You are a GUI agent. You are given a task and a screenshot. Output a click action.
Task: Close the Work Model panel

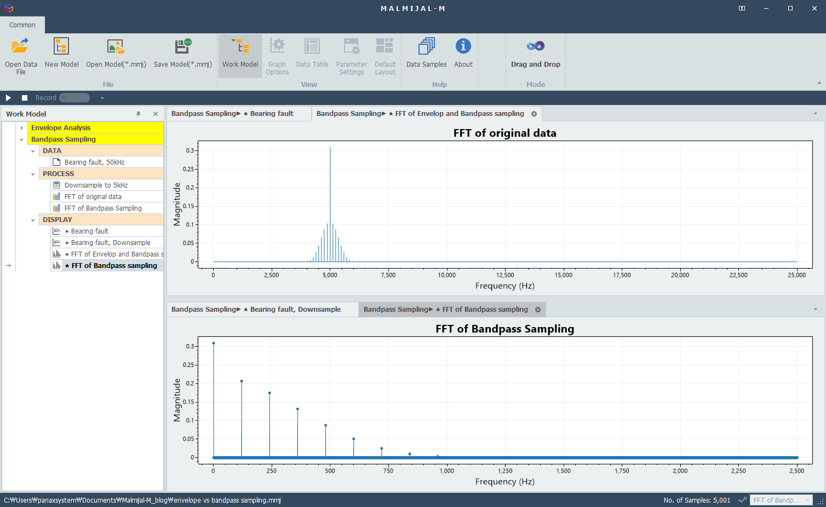click(156, 114)
